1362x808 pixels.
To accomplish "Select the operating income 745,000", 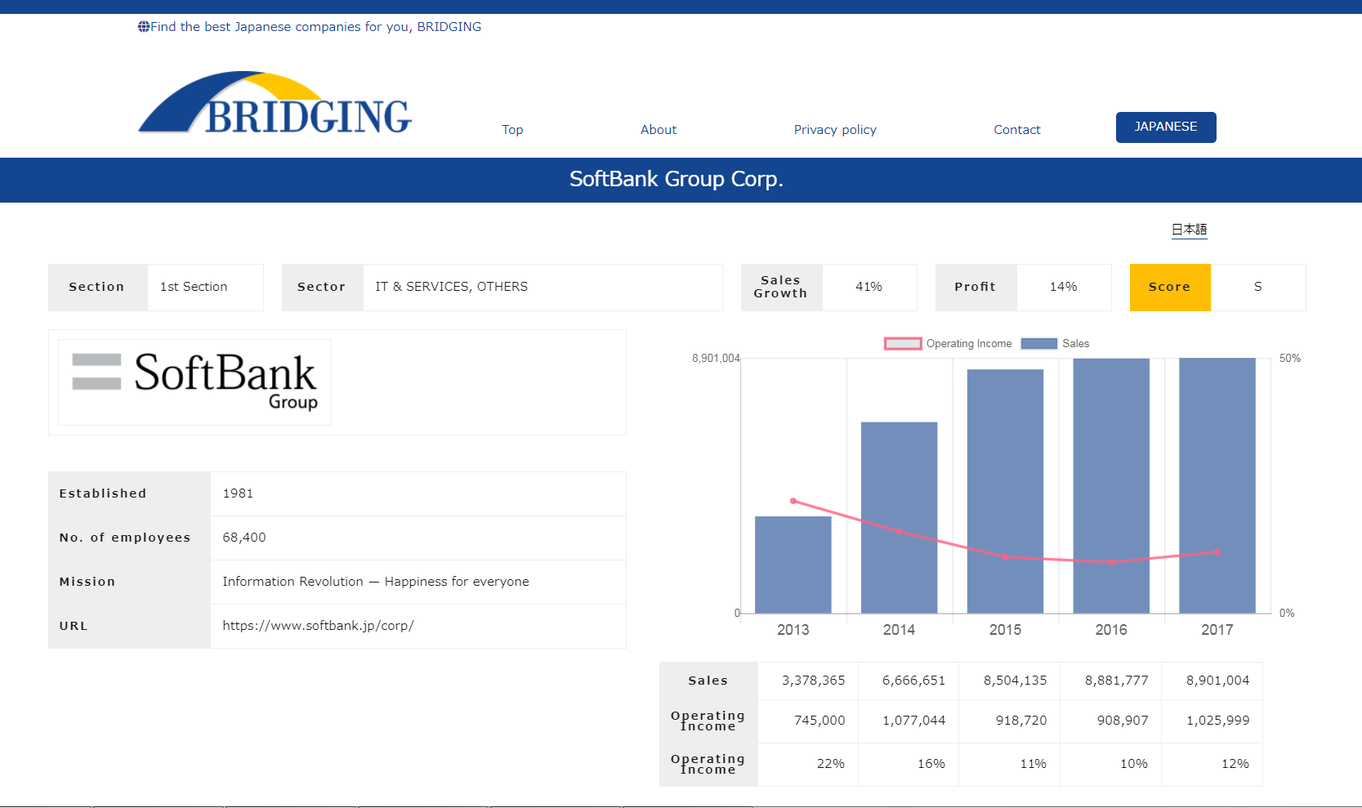I will pyautogui.click(x=819, y=721).
